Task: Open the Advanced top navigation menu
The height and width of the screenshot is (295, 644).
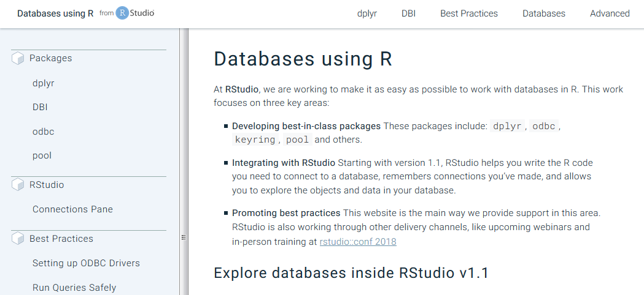Action: pyautogui.click(x=610, y=13)
